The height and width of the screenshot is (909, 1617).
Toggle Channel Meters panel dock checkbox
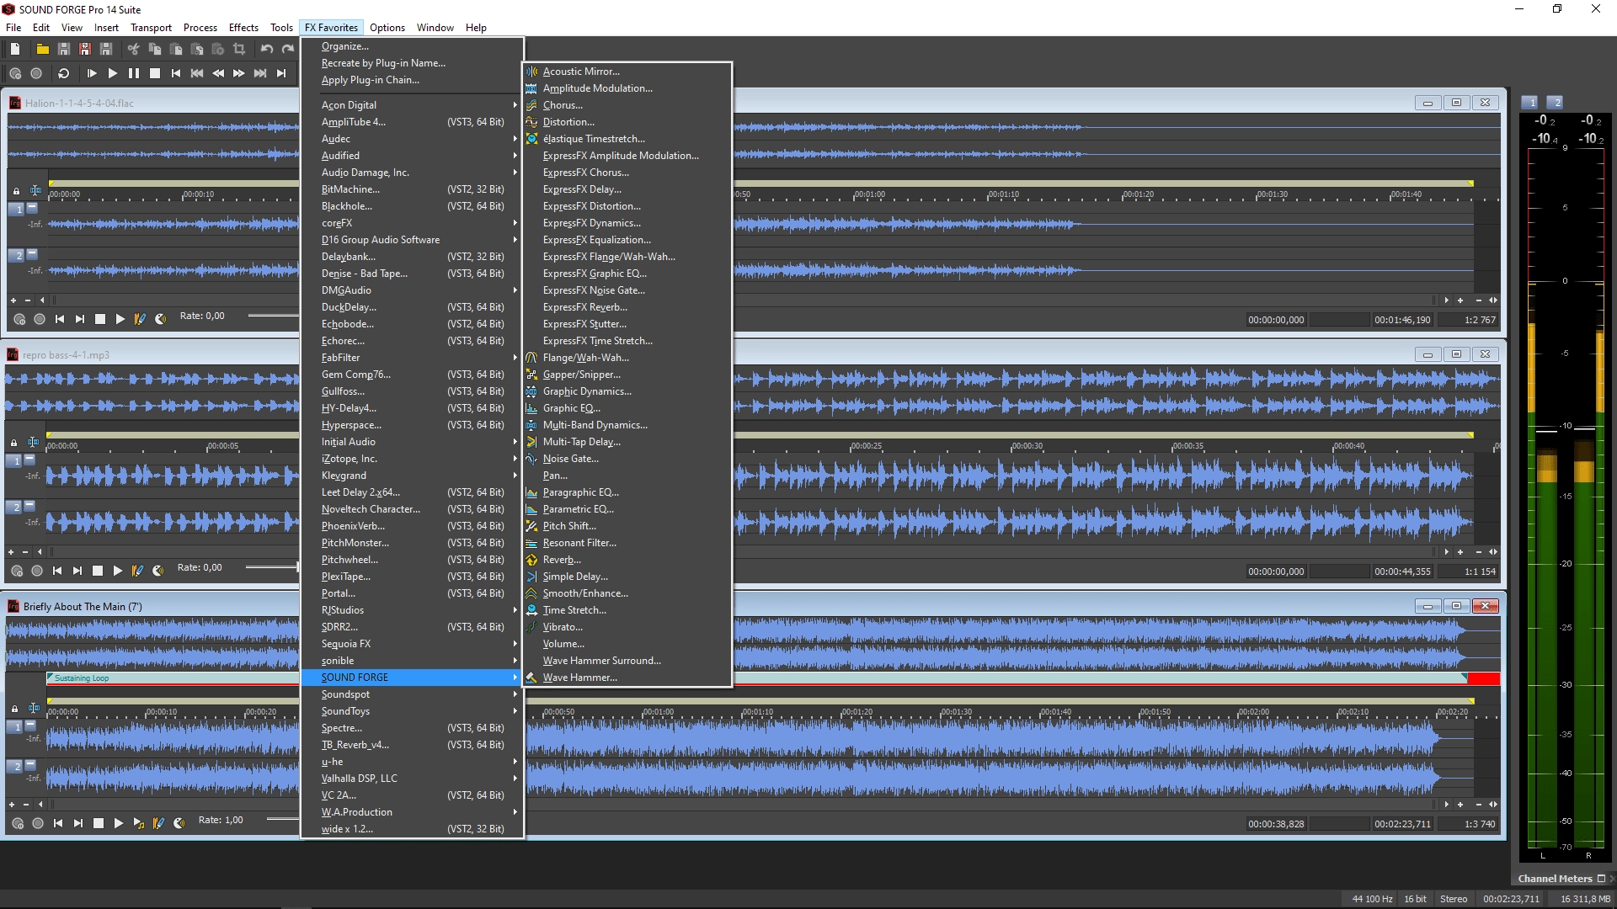pyautogui.click(x=1601, y=879)
